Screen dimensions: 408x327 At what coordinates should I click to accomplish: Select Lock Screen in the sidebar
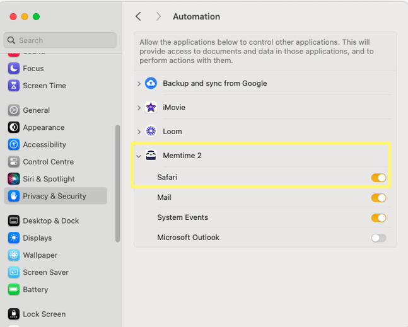click(55, 314)
